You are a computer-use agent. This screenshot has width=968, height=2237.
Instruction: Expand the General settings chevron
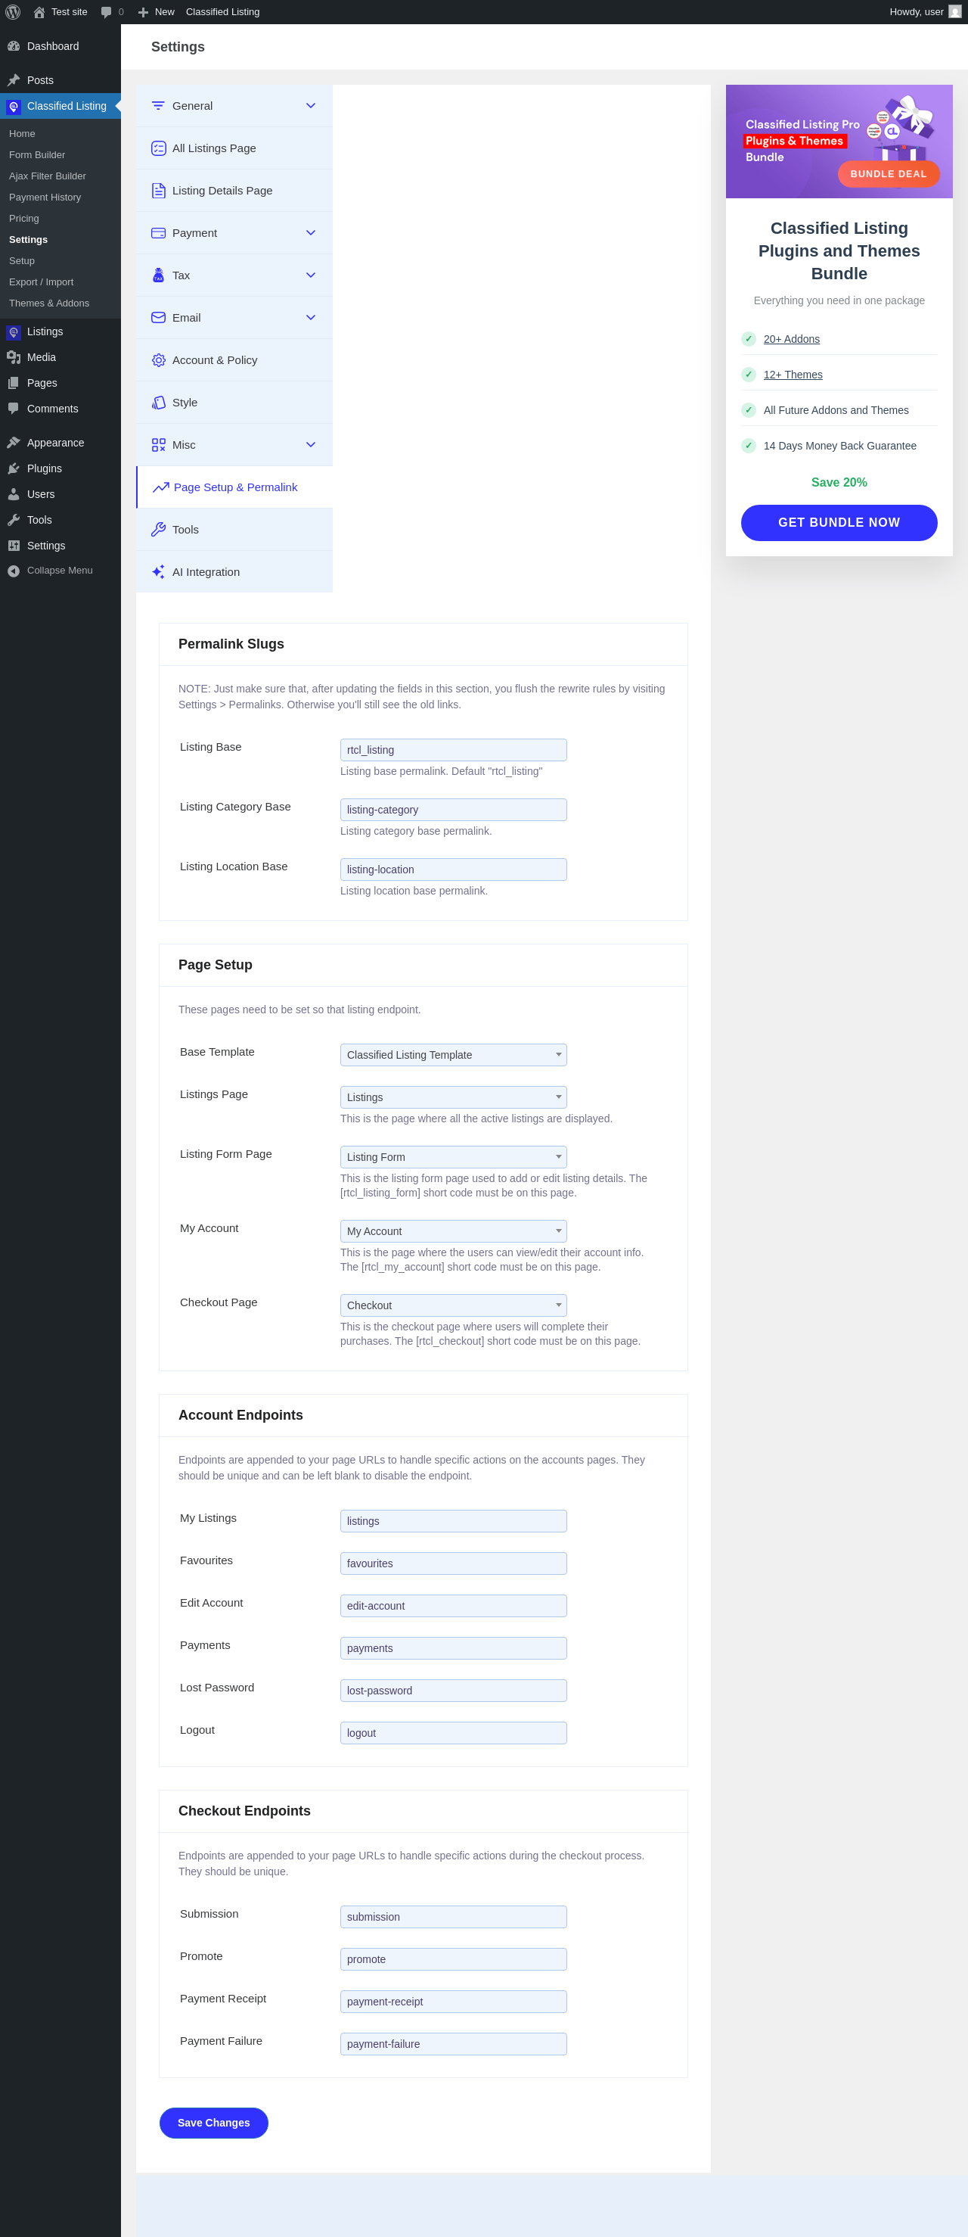tap(311, 106)
